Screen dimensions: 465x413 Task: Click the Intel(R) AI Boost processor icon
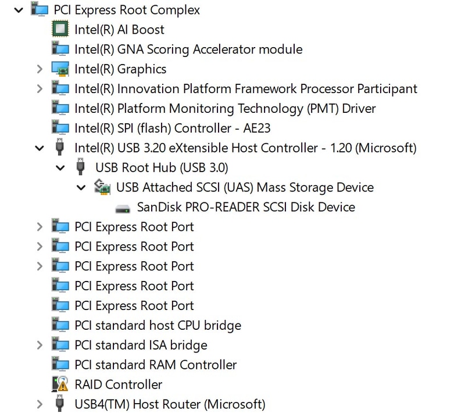(60, 30)
